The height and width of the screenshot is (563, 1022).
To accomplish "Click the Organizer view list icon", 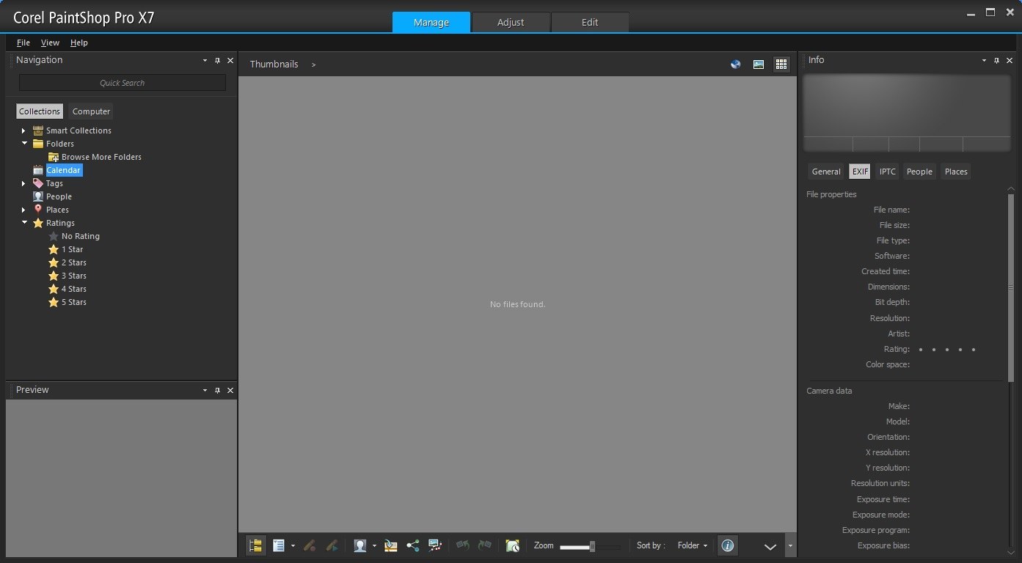I will [279, 545].
